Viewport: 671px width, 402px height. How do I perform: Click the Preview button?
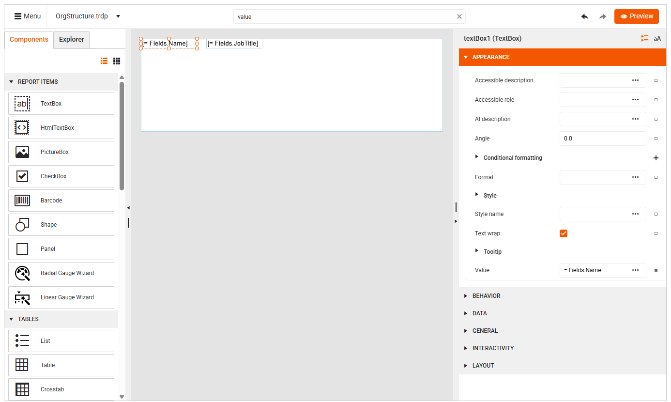[x=636, y=16]
